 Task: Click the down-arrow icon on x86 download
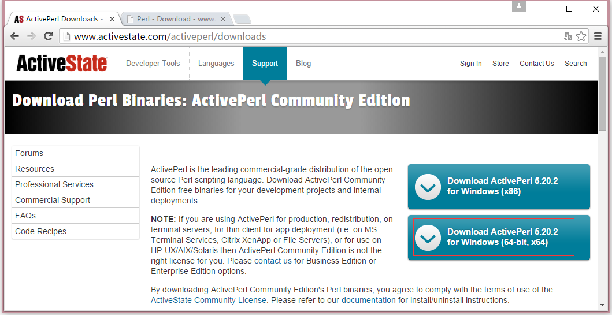point(428,187)
